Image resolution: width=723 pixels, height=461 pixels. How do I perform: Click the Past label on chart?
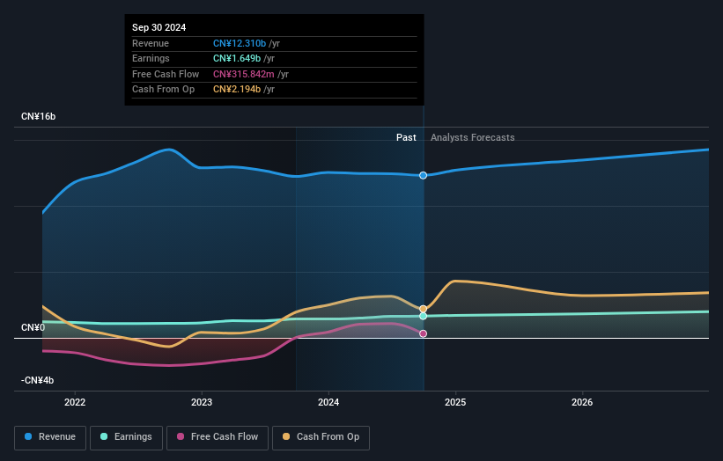[406, 137]
